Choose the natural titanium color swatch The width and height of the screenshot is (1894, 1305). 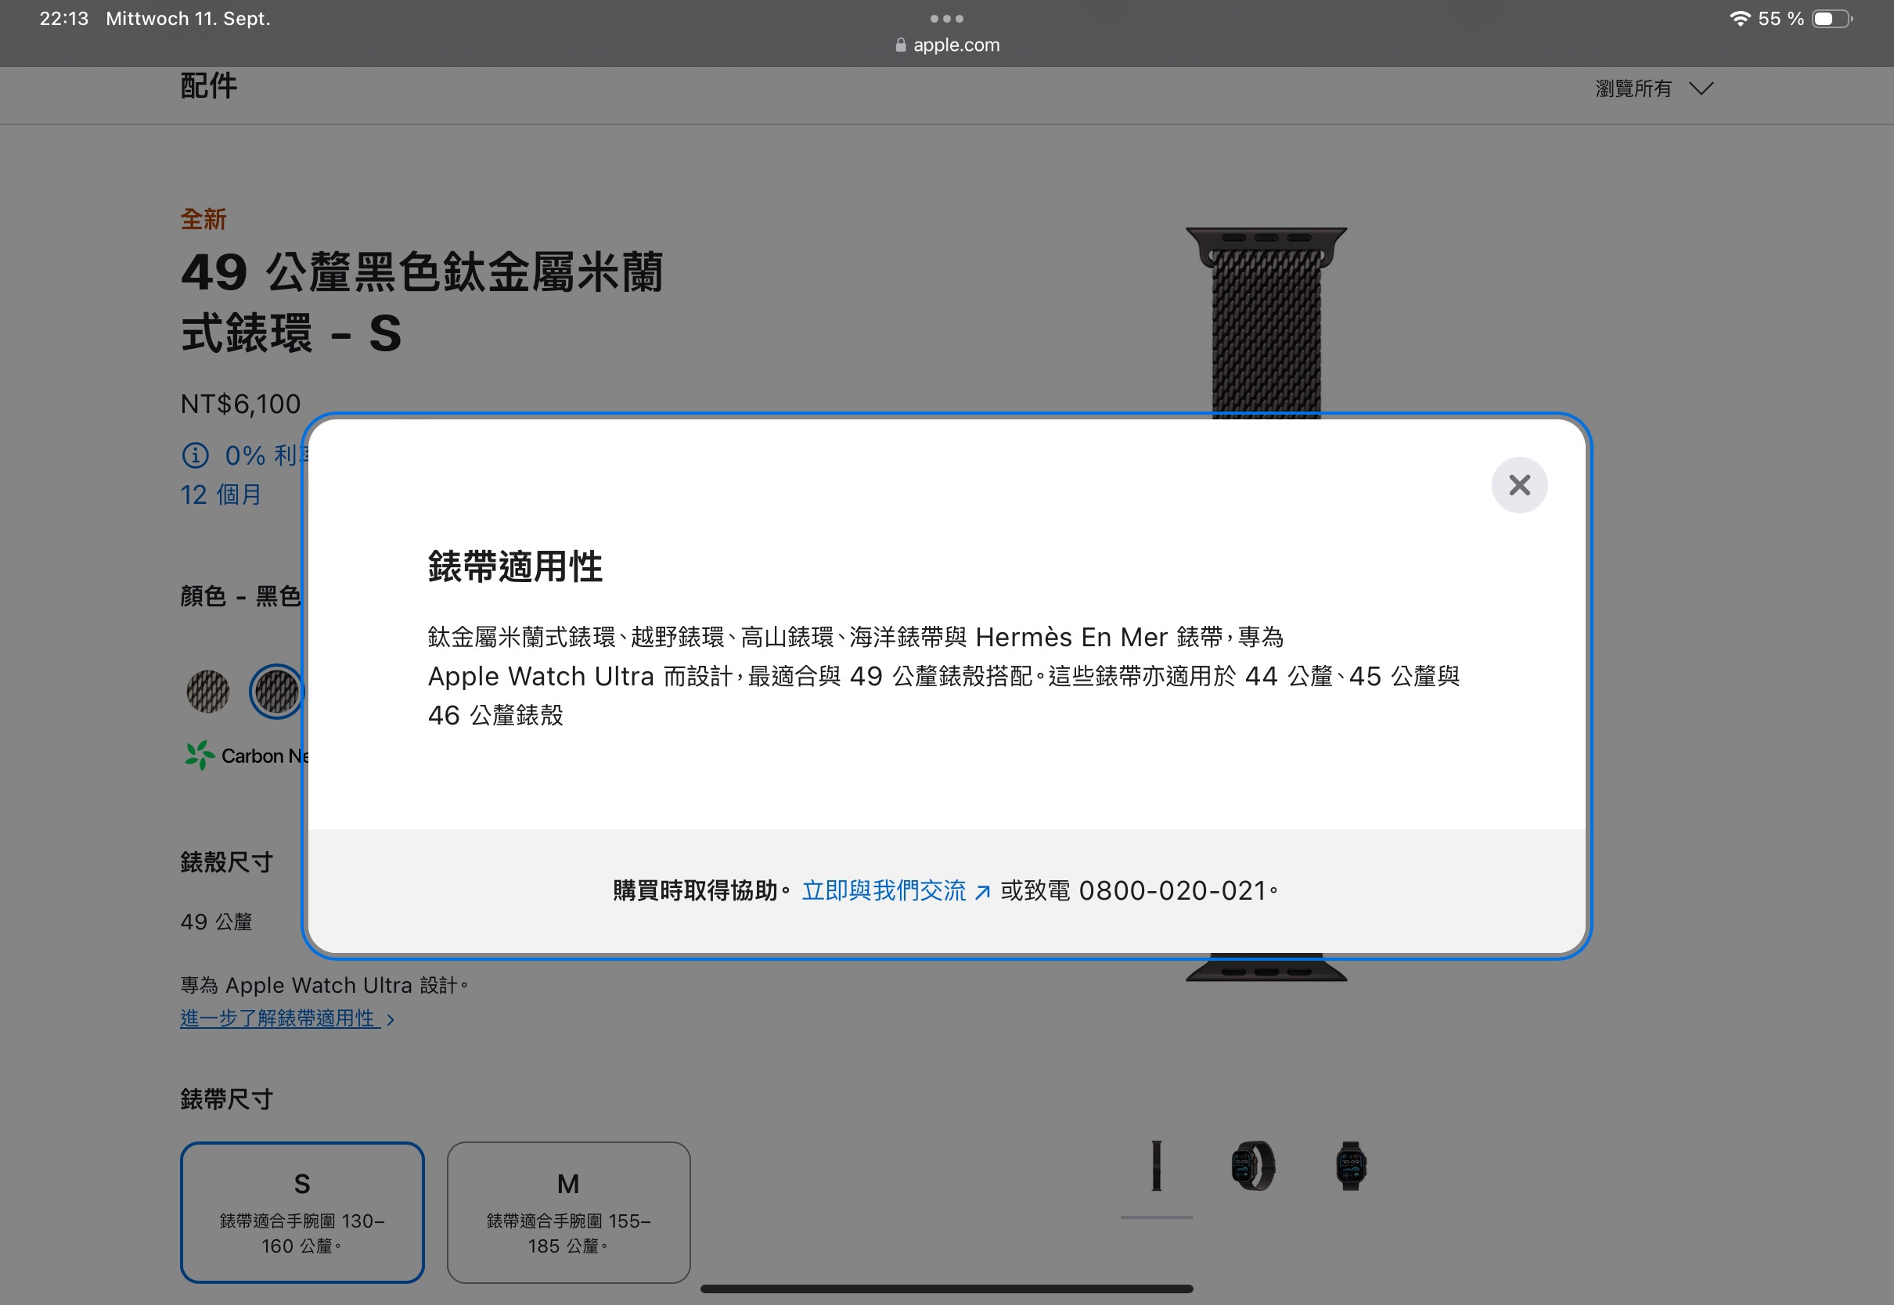(207, 692)
